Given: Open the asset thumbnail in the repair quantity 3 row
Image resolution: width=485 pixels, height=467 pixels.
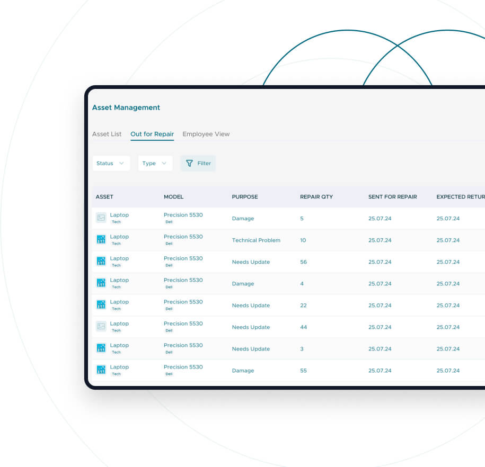Looking at the screenshot, I should pyautogui.click(x=101, y=348).
